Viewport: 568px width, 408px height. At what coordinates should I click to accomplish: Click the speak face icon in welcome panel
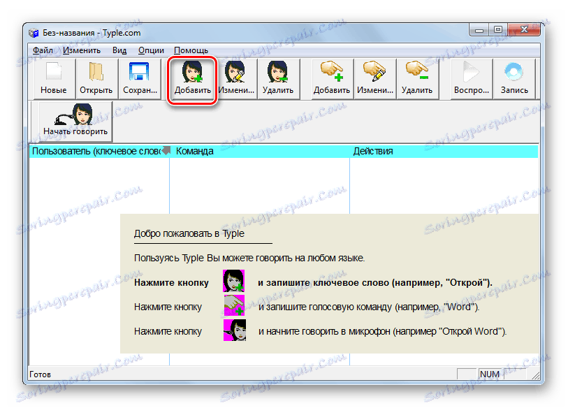[234, 330]
